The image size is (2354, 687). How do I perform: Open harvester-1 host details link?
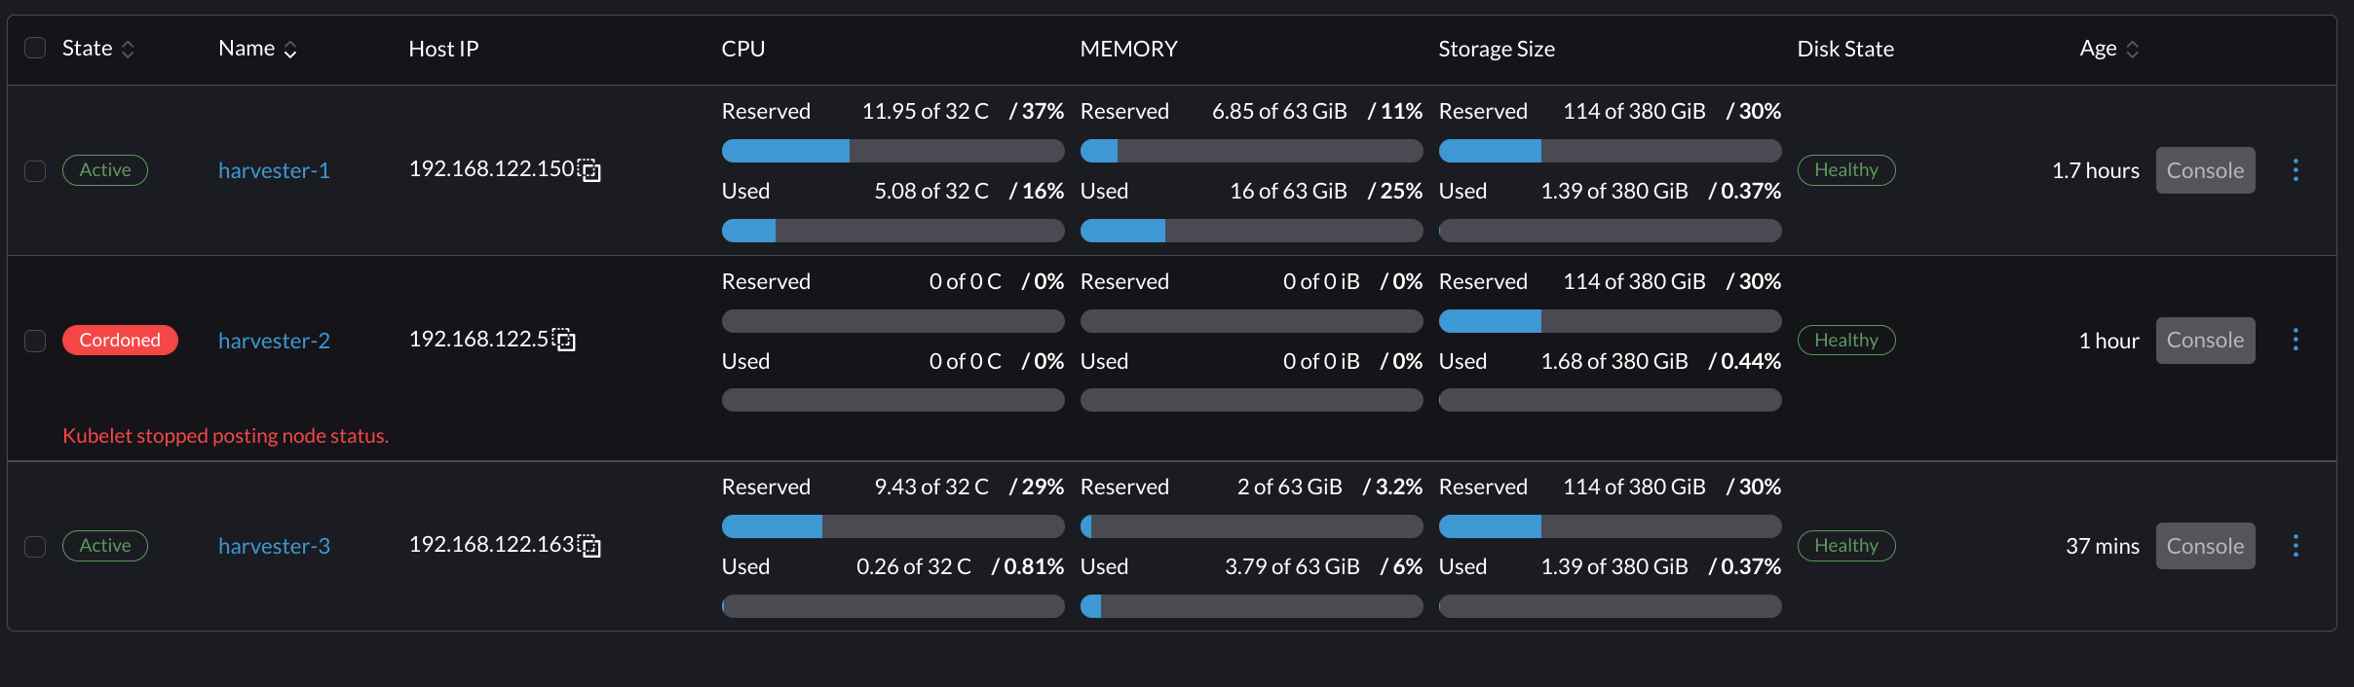(x=274, y=171)
